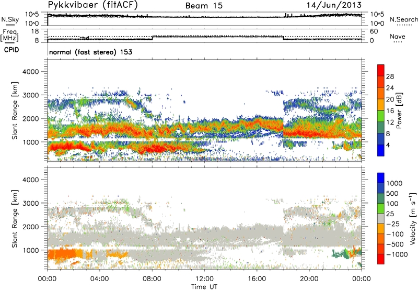Viewport: 418px width, 290px height.
Task: Pick the dark green 100-500 Velocity segment
Action: click(x=381, y=198)
